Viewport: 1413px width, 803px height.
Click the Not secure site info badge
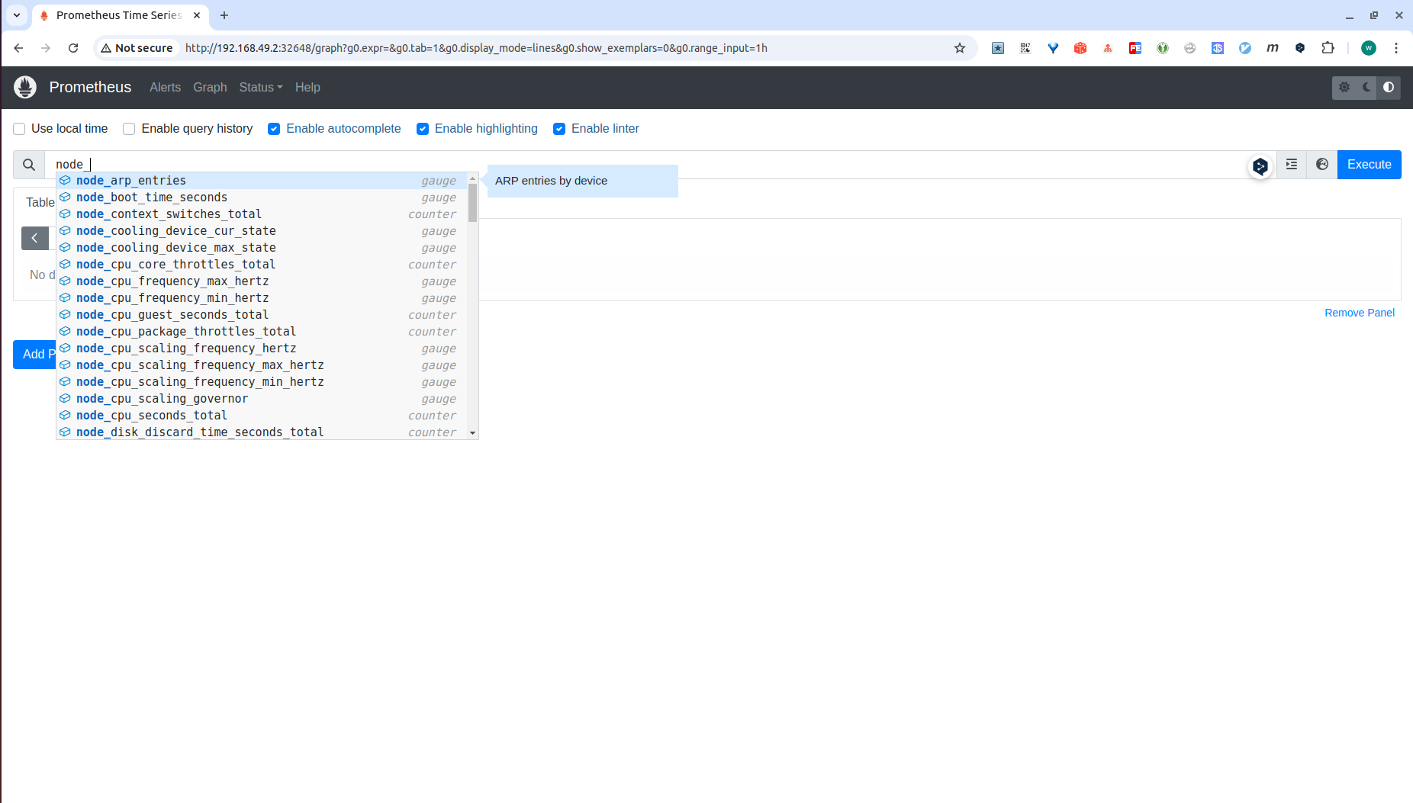tap(137, 48)
